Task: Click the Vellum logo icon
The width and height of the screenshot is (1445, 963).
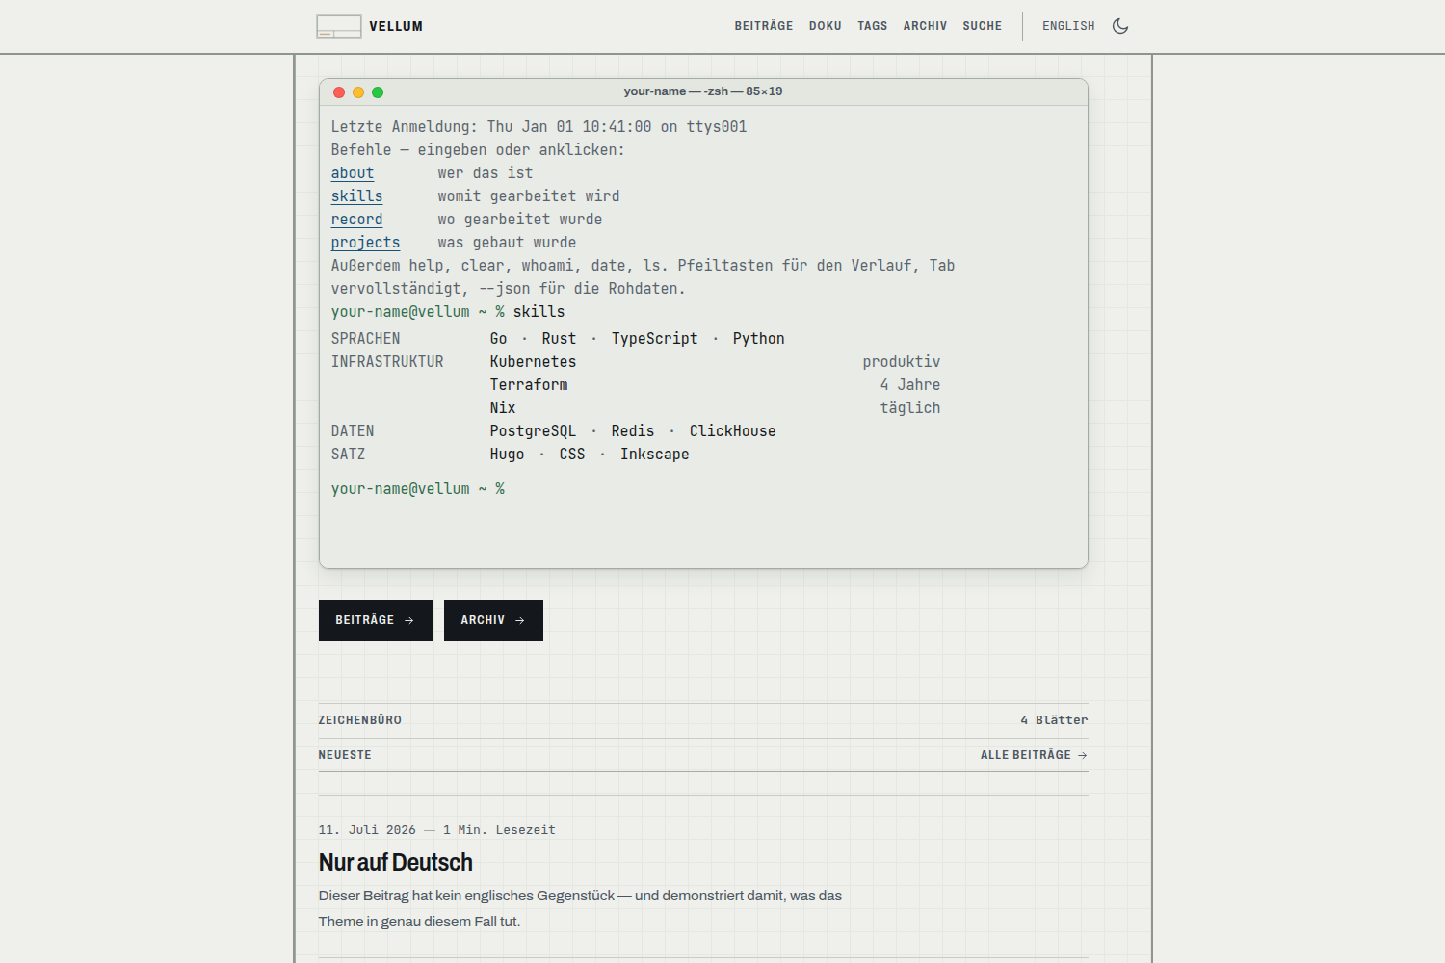Action: (339, 26)
